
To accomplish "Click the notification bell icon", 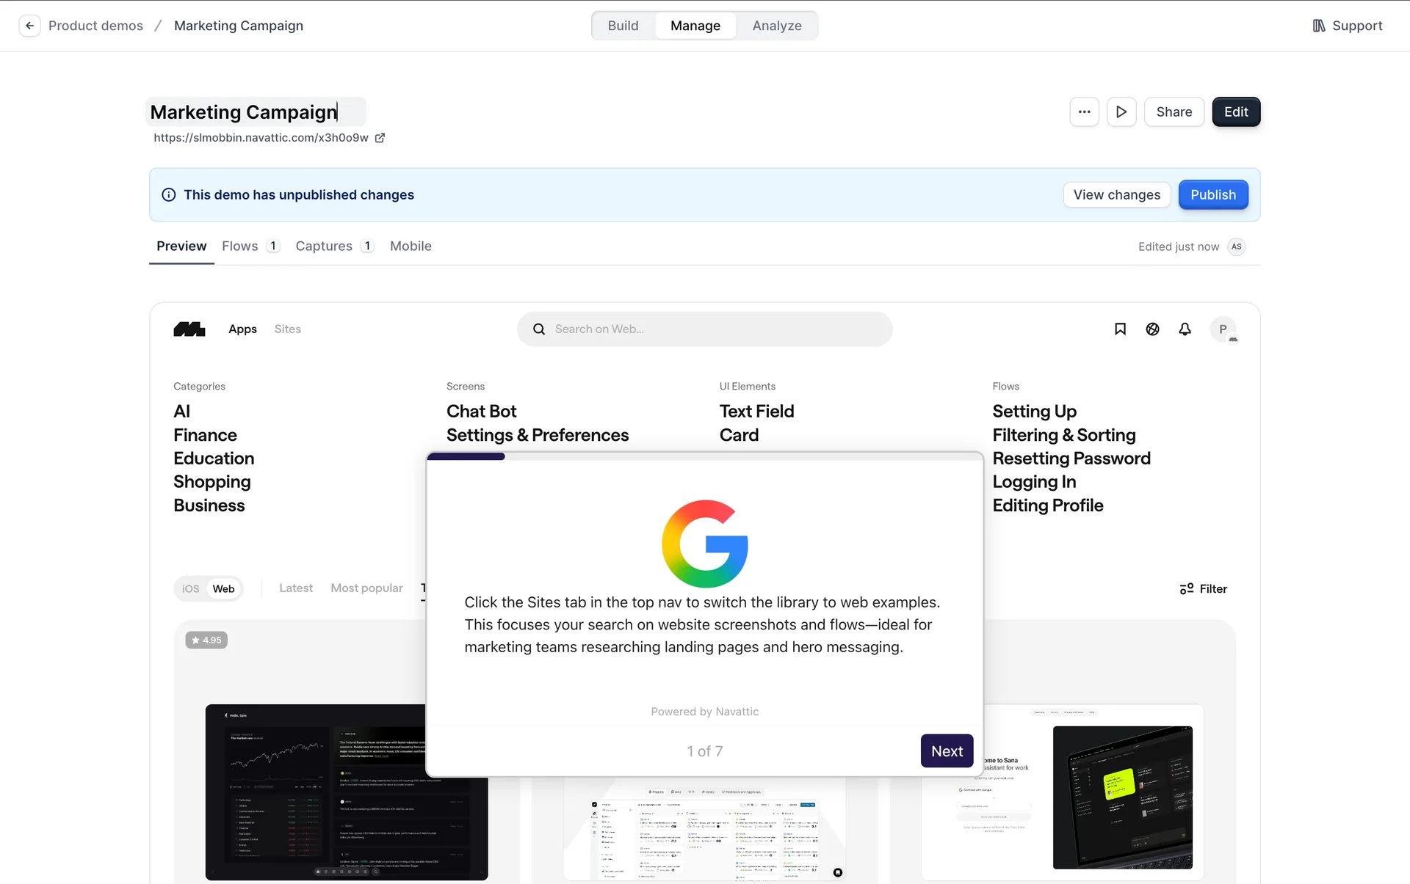I will point(1185,329).
